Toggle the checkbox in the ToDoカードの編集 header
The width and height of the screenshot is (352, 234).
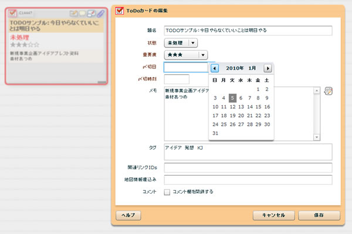[x=120, y=10]
